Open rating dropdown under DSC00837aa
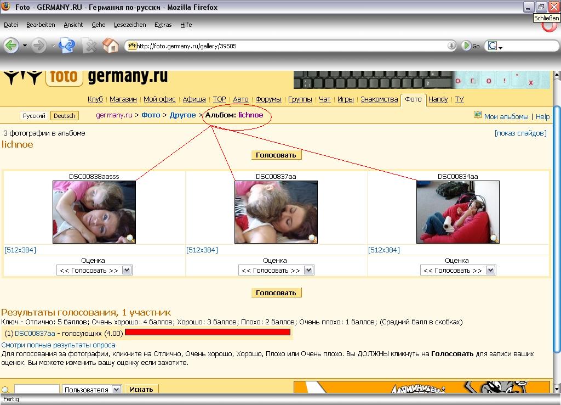This screenshot has width=561, height=405. coord(308,271)
